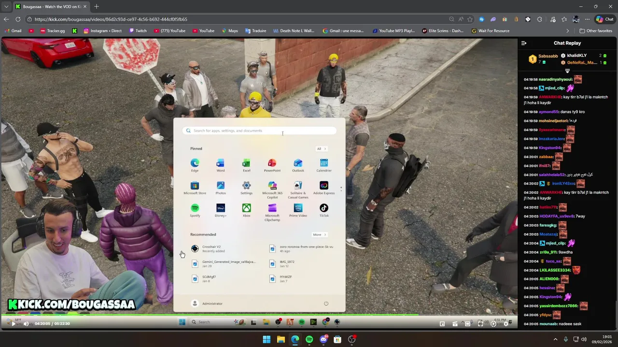618x347 pixels.
Task: Reload the page in the browser
Action: [x=18, y=19]
